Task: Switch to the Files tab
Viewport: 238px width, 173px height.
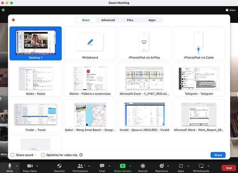Action: (130, 20)
